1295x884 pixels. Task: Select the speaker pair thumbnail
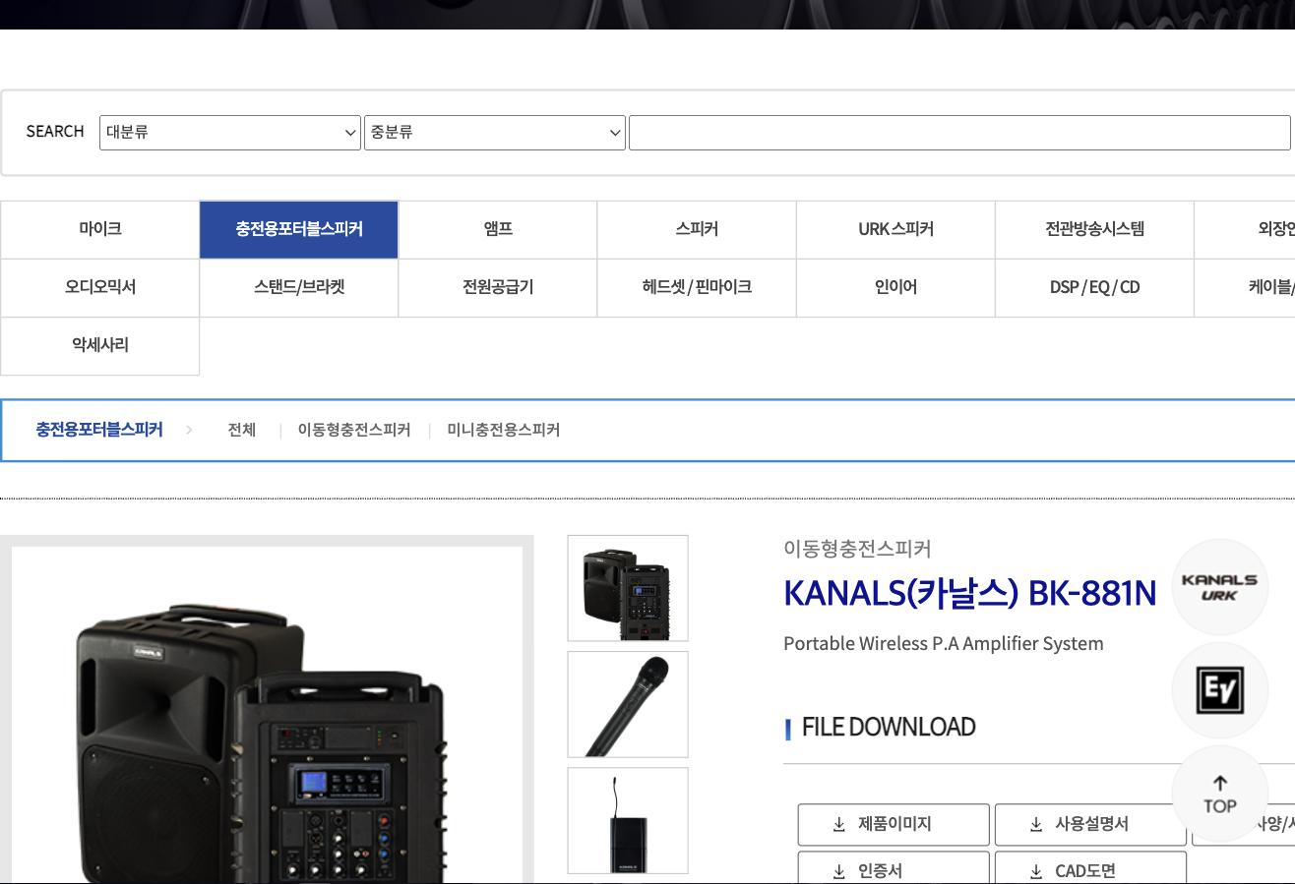[x=628, y=588]
